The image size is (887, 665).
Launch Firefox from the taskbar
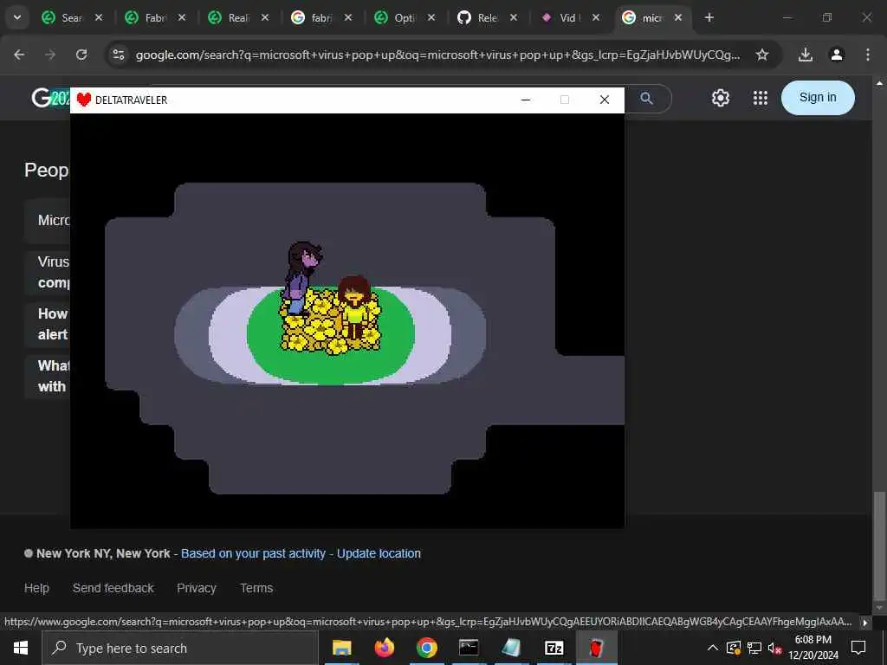pyautogui.click(x=384, y=648)
